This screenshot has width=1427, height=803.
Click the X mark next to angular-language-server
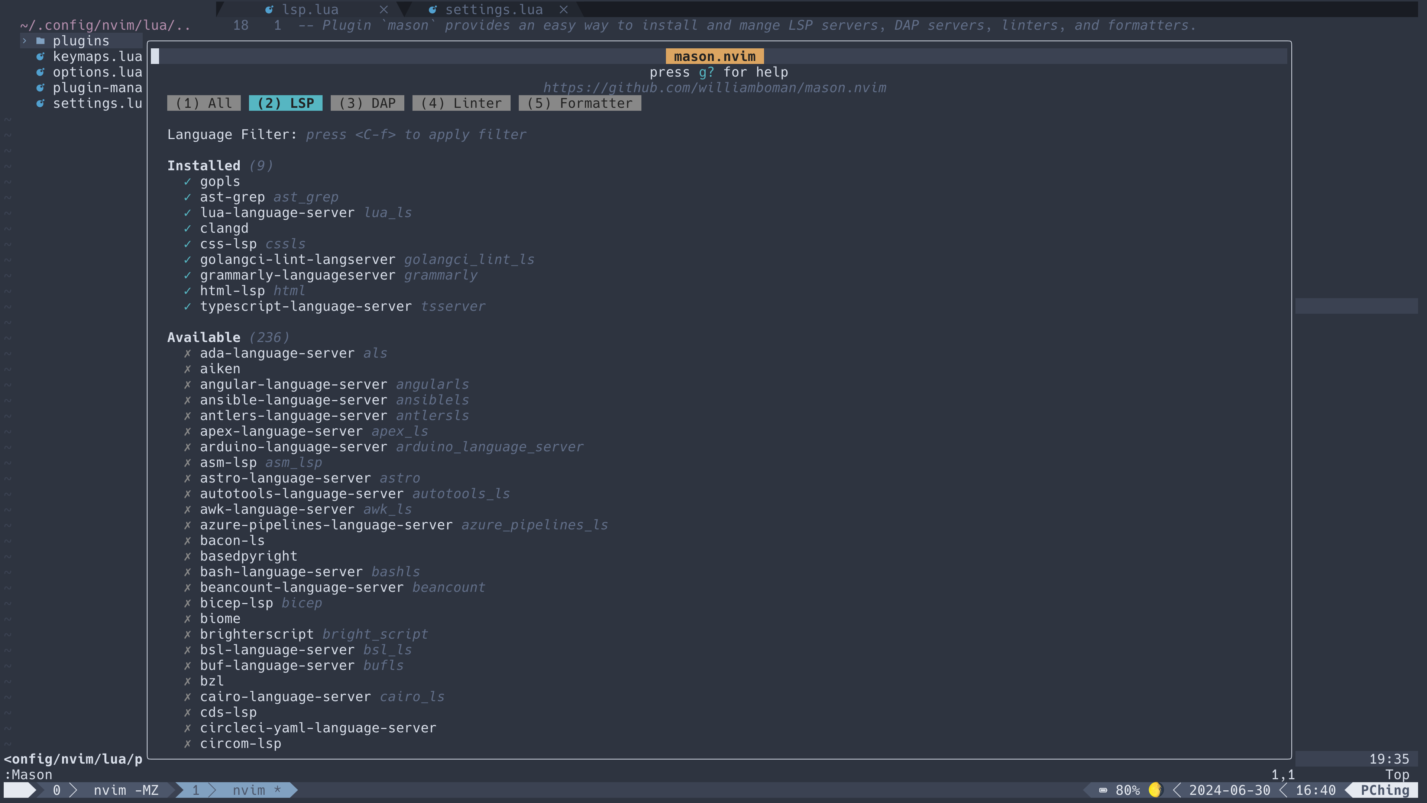click(x=187, y=385)
